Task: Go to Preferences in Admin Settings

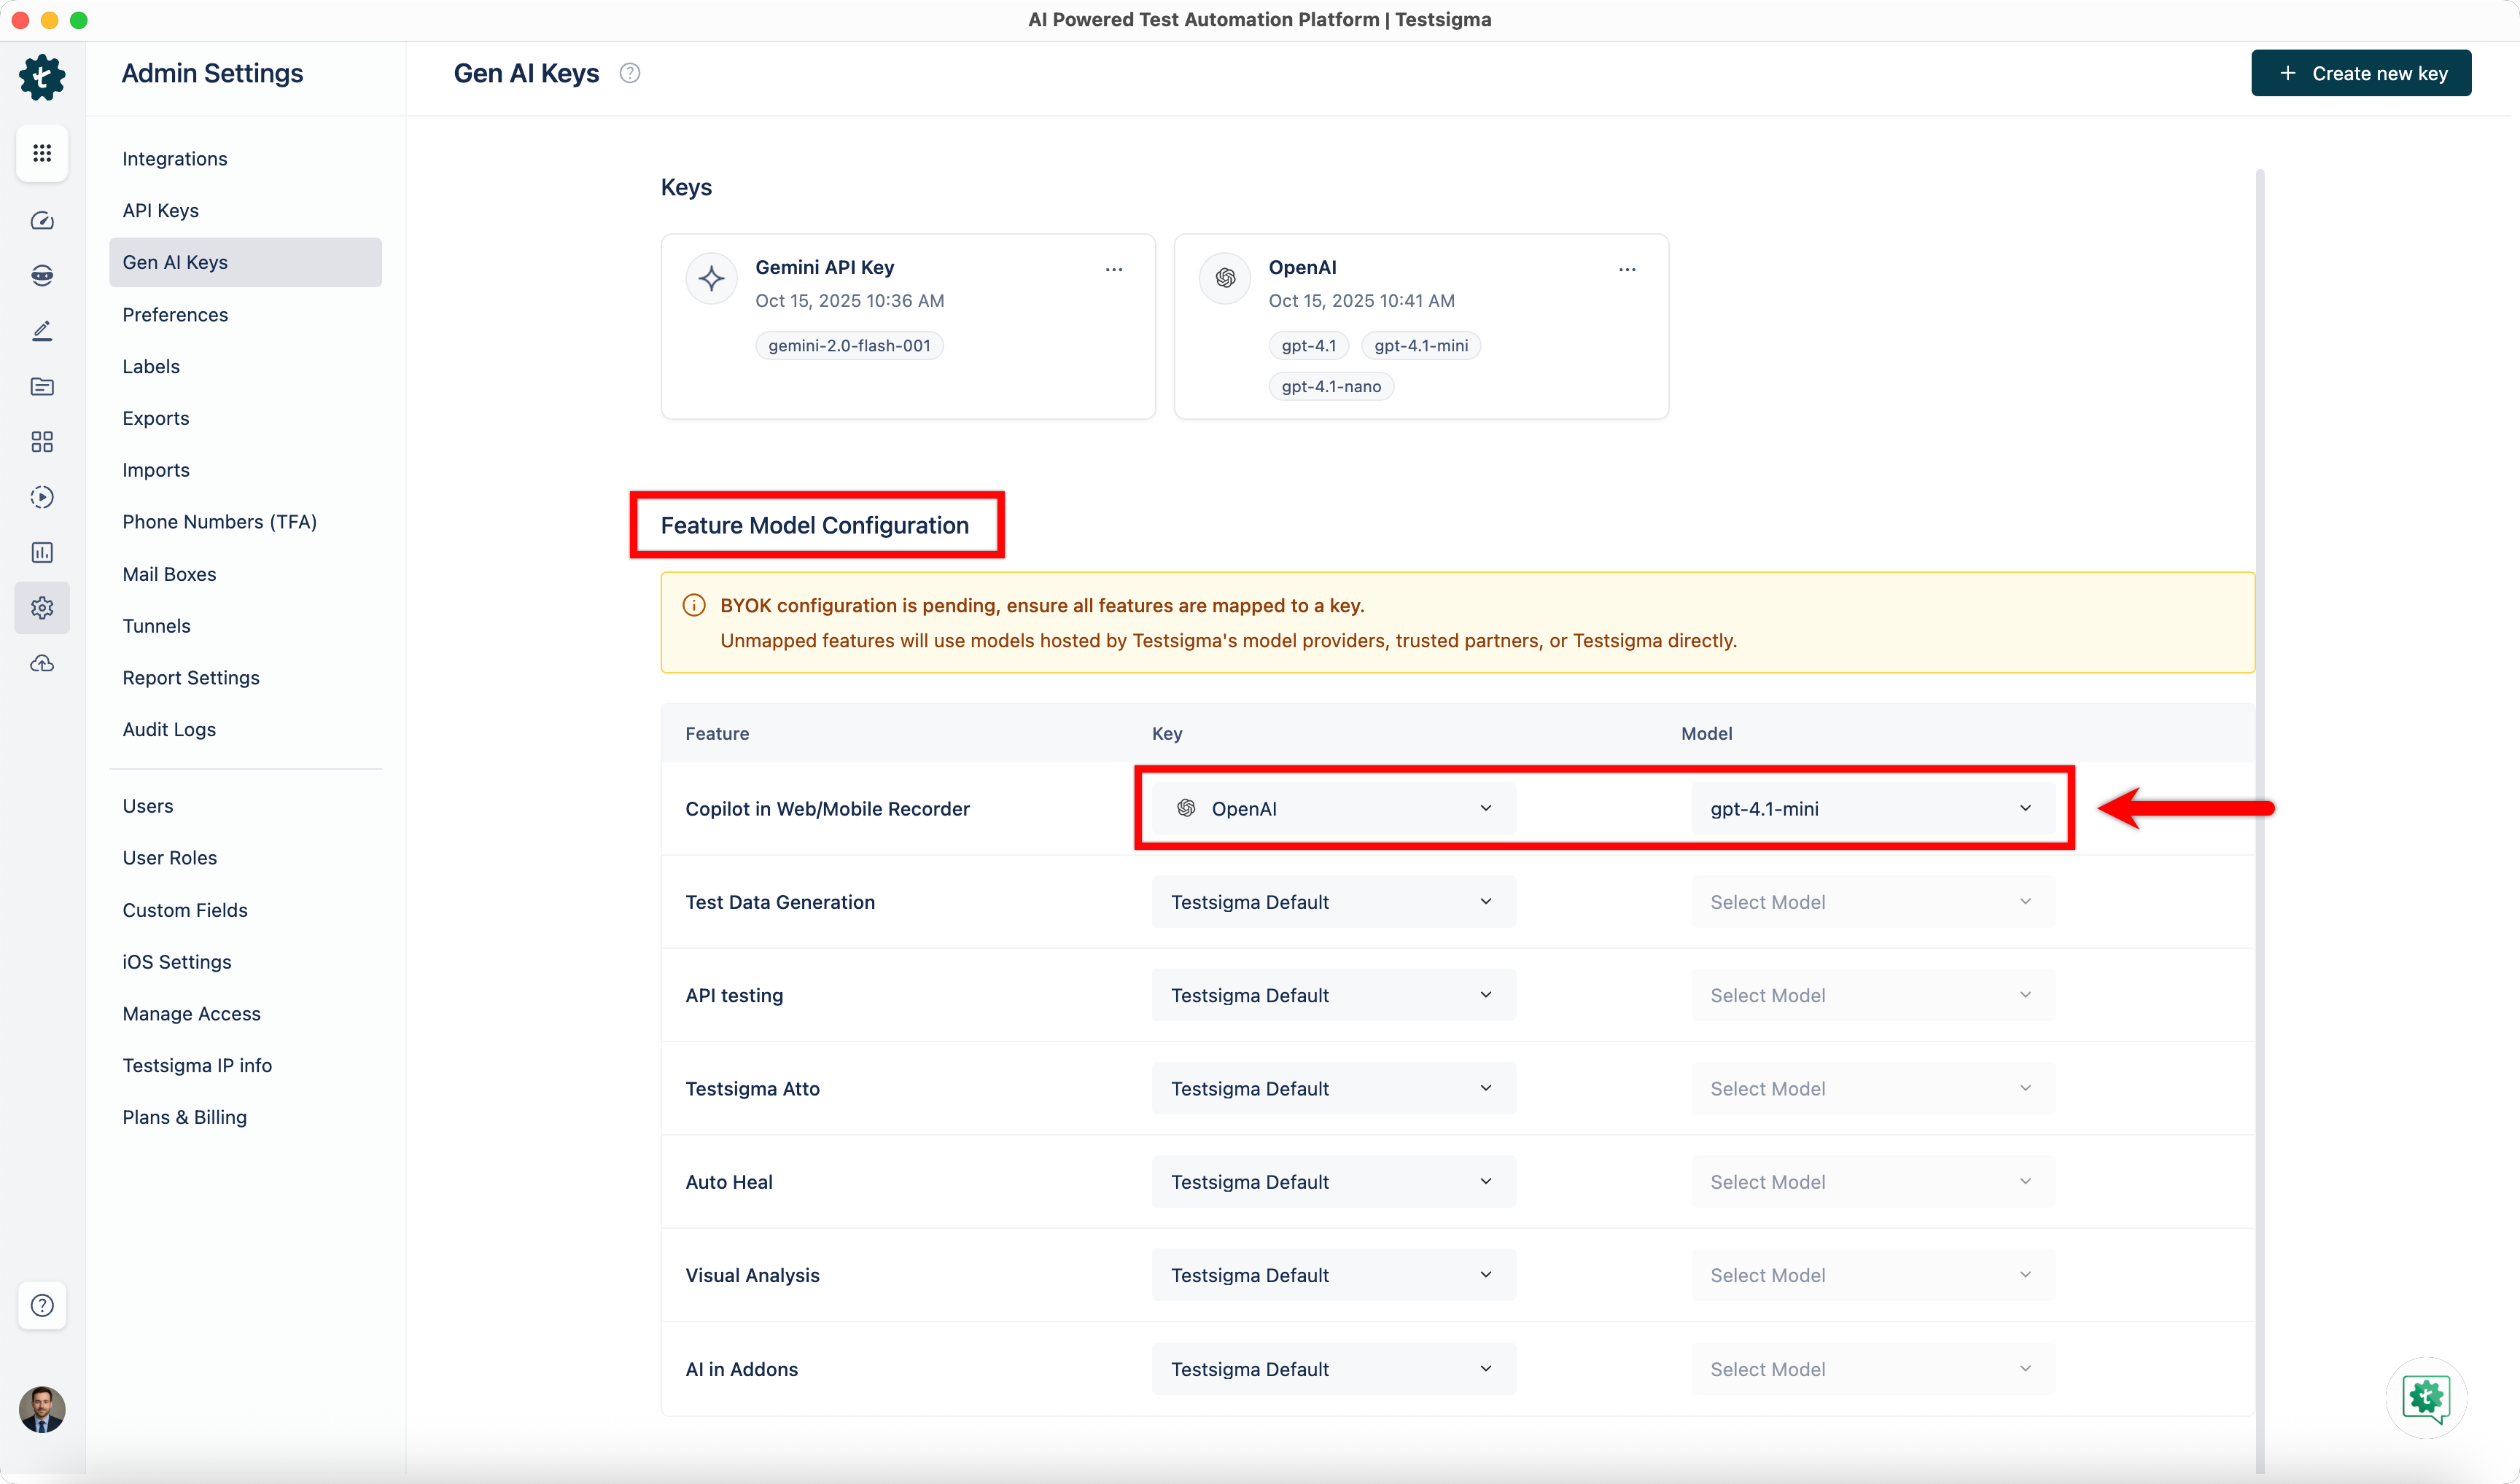Action: click(175, 315)
